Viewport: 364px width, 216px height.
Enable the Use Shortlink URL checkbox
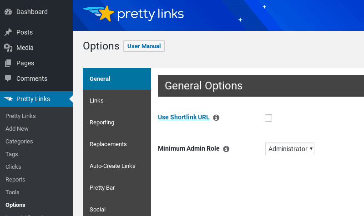tap(268, 118)
